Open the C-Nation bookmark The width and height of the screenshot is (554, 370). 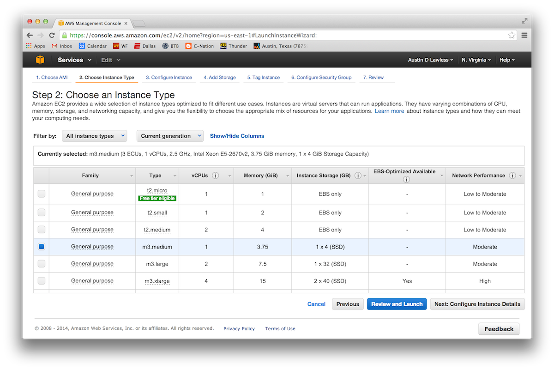click(199, 46)
